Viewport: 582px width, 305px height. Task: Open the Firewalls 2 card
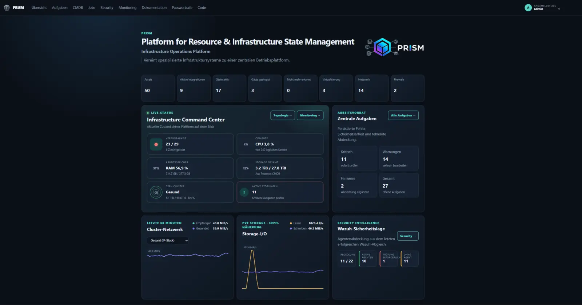[x=408, y=88]
